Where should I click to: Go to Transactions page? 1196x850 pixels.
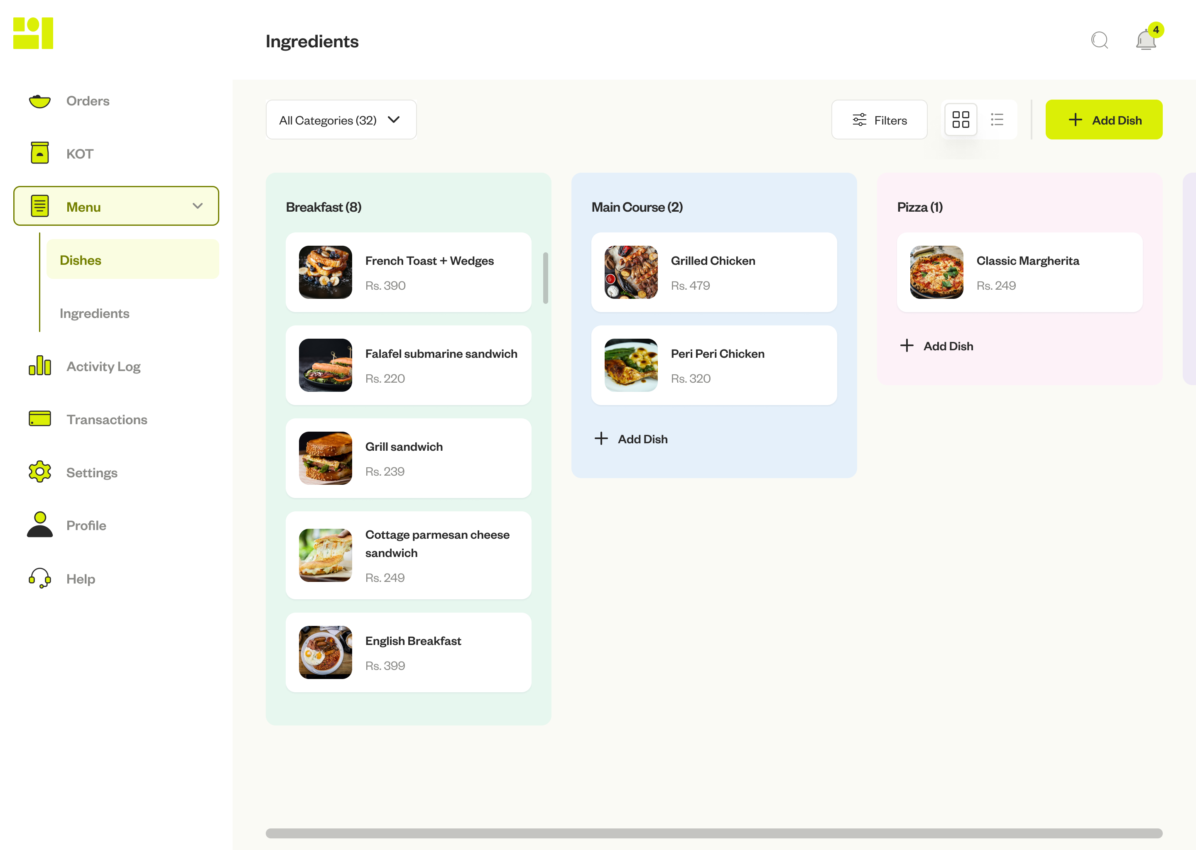point(107,419)
